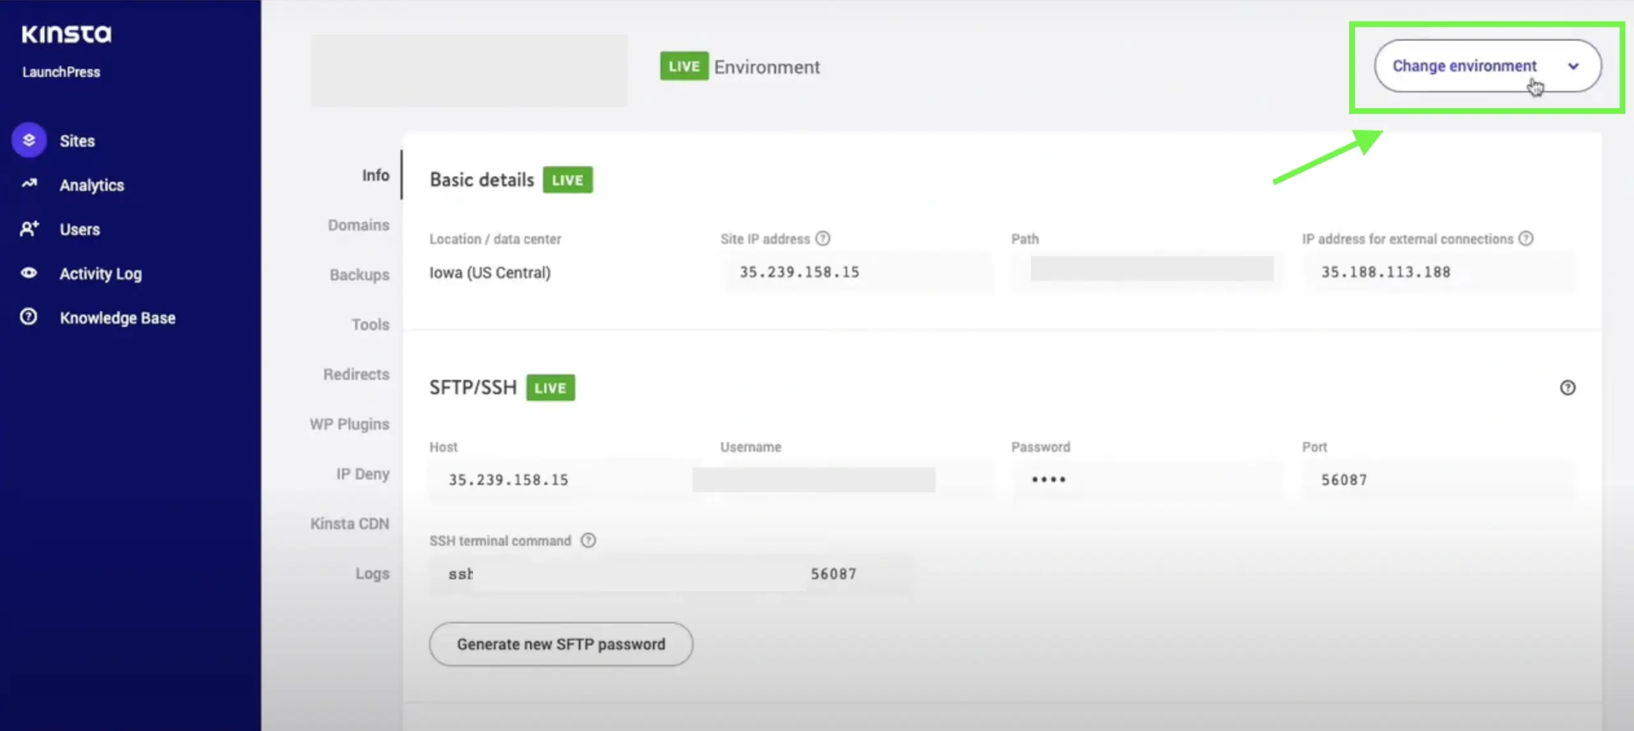Open the Change environment dropdown
The image size is (1634, 731).
point(1487,66)
